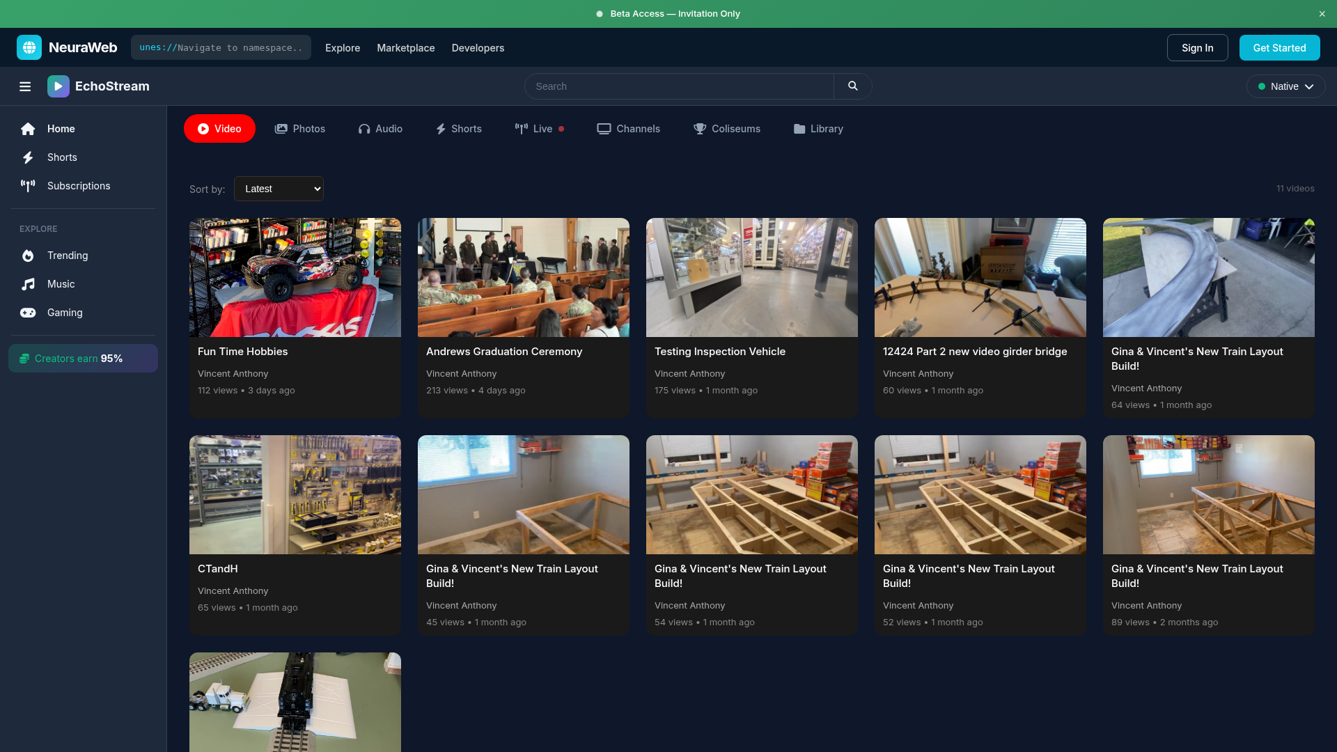The image size is (1337, 752).
Task: Click the Live tab broadcast icon
Action: coord(522,129)
